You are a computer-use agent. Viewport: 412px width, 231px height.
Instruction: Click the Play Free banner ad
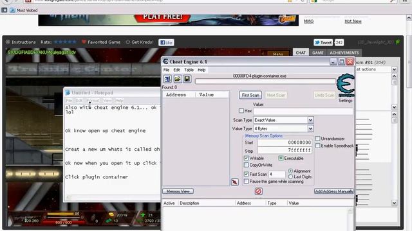168,20
